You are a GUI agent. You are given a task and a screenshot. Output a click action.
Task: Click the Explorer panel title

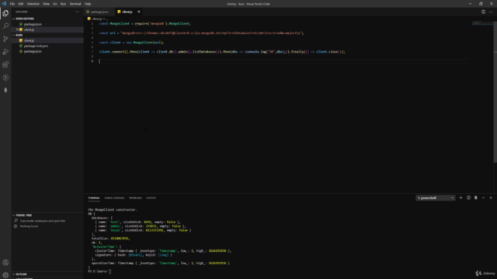tap(22, 12)
